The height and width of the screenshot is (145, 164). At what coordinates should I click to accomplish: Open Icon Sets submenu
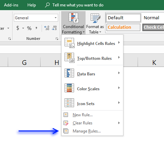click(92, 103)
